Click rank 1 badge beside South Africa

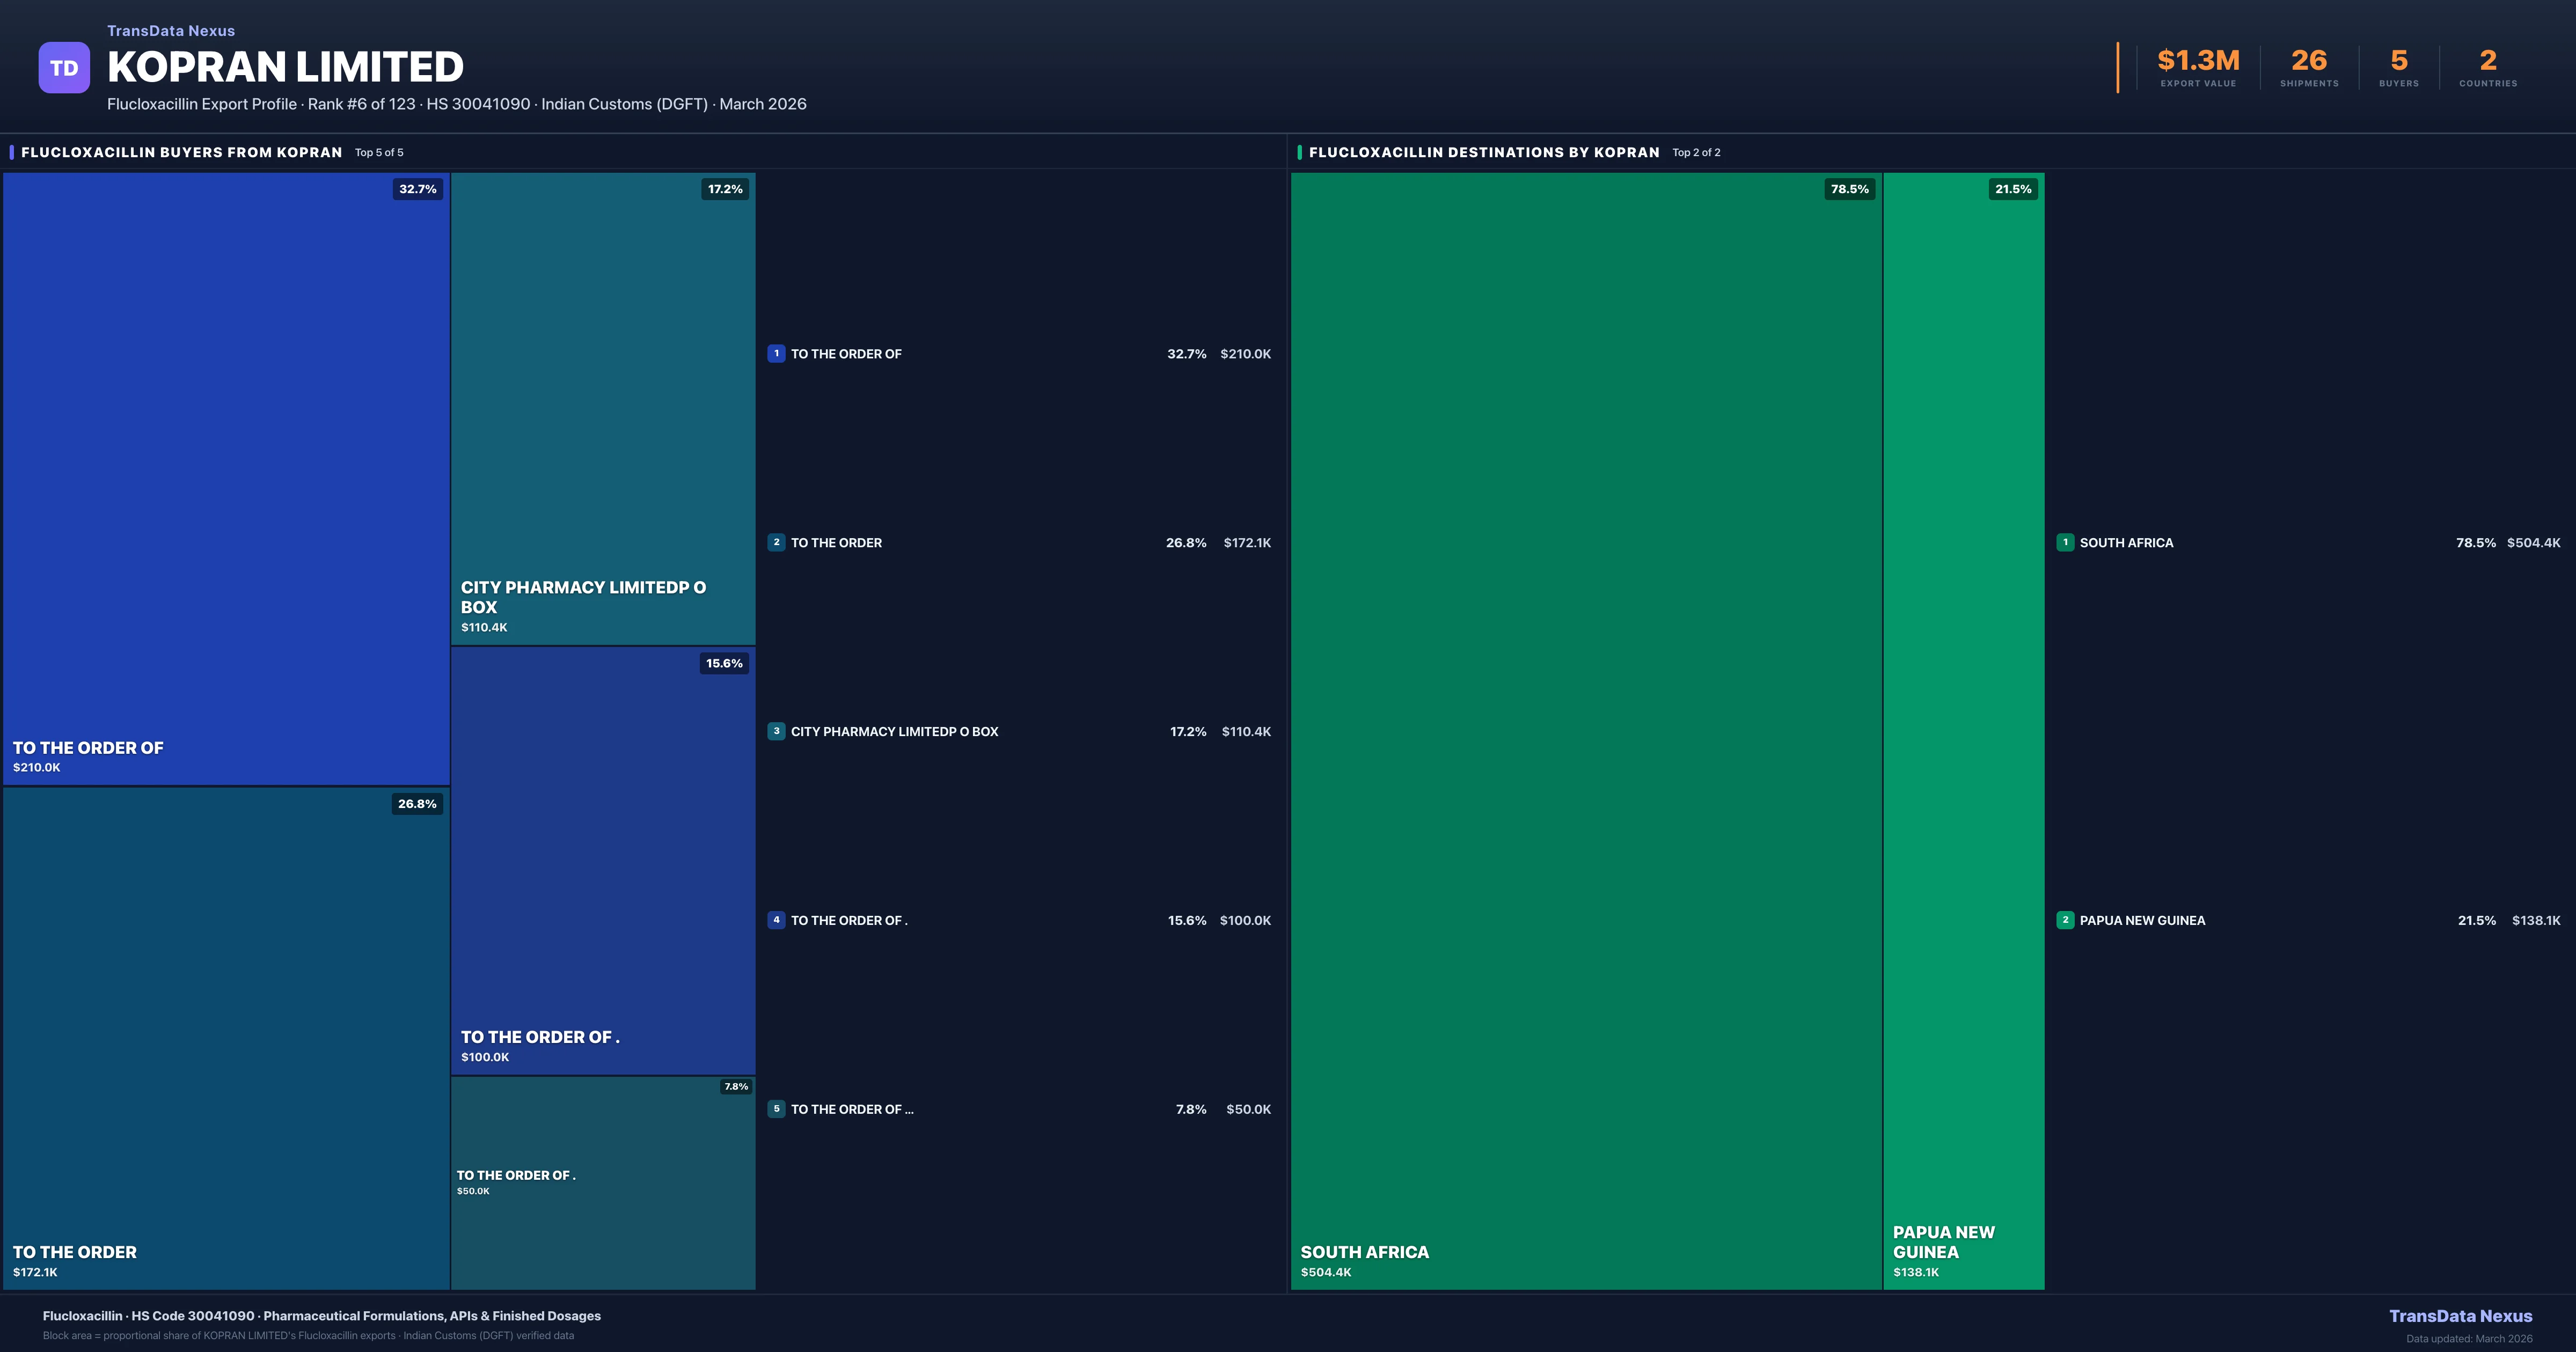coord(2065,543)
